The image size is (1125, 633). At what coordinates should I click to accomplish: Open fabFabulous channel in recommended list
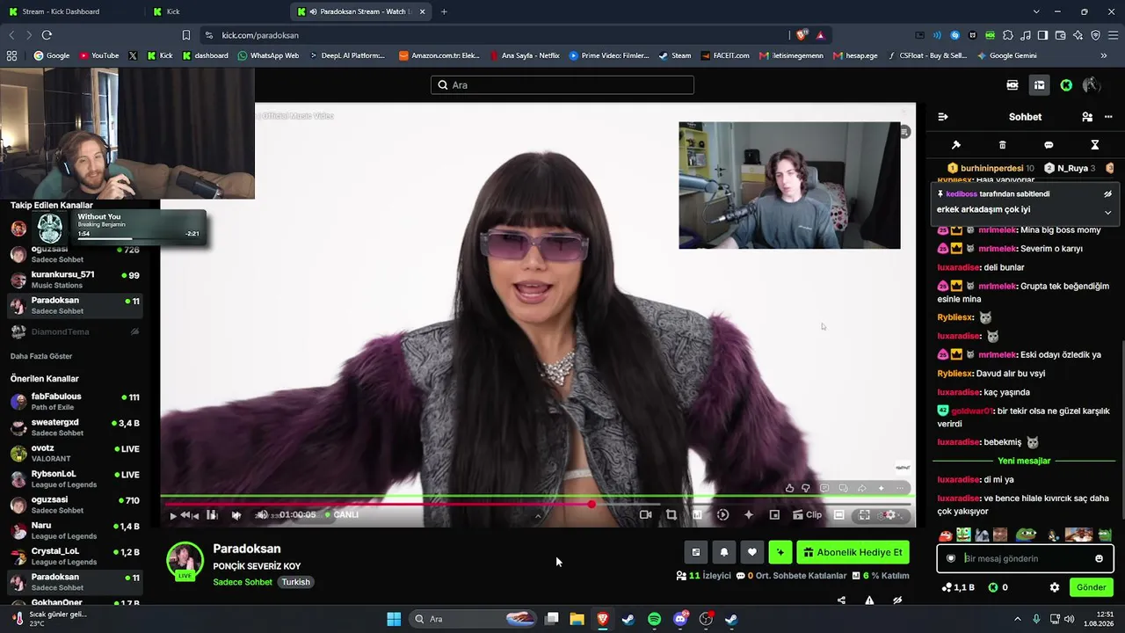tap(75, 402)
